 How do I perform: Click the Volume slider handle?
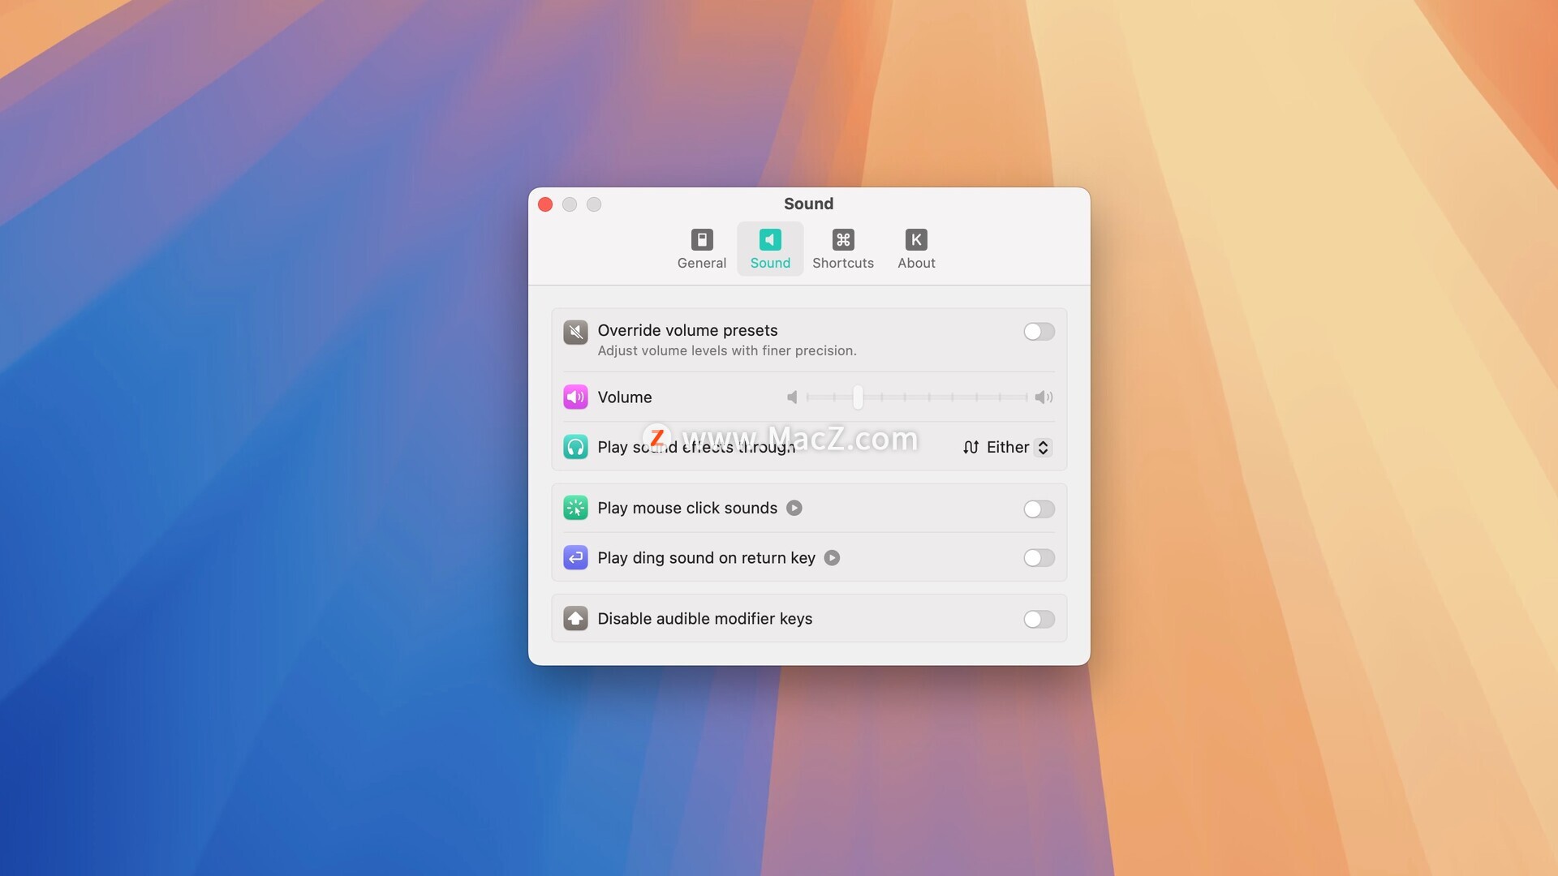[858, 397]
